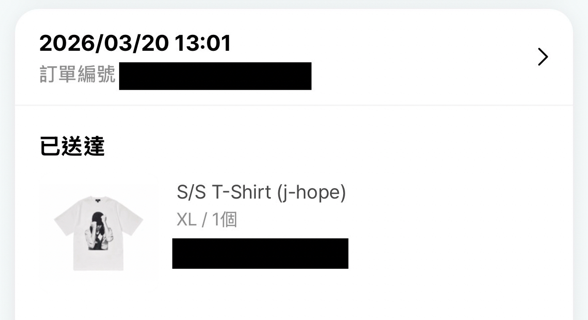This screenshot has width=588, height=320.
Task: Click the (j-hope) text in the title
Action: 311,192
